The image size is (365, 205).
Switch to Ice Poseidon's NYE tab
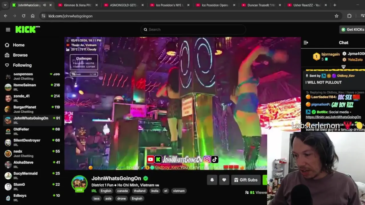coord(170,5)
